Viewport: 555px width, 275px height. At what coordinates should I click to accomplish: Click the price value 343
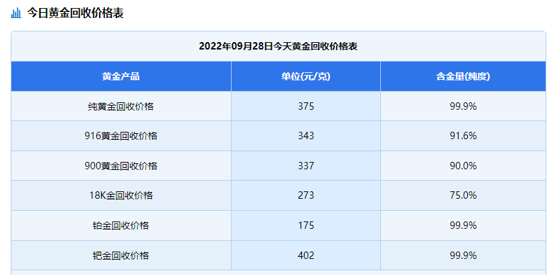click(306, 136)
